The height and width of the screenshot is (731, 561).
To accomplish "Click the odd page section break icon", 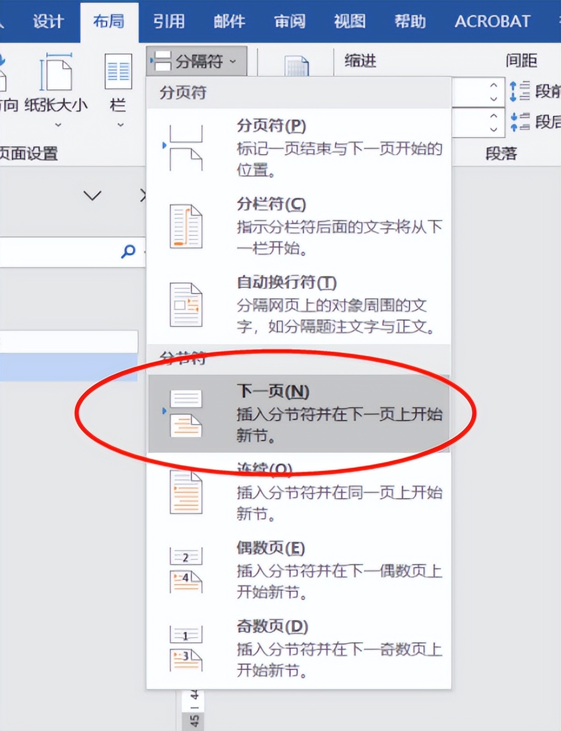I will pos(186,648).
